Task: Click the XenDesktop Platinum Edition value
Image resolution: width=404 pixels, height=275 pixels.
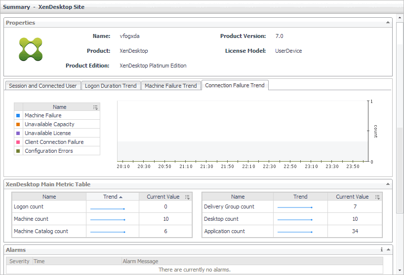Action: click(153, 66)
